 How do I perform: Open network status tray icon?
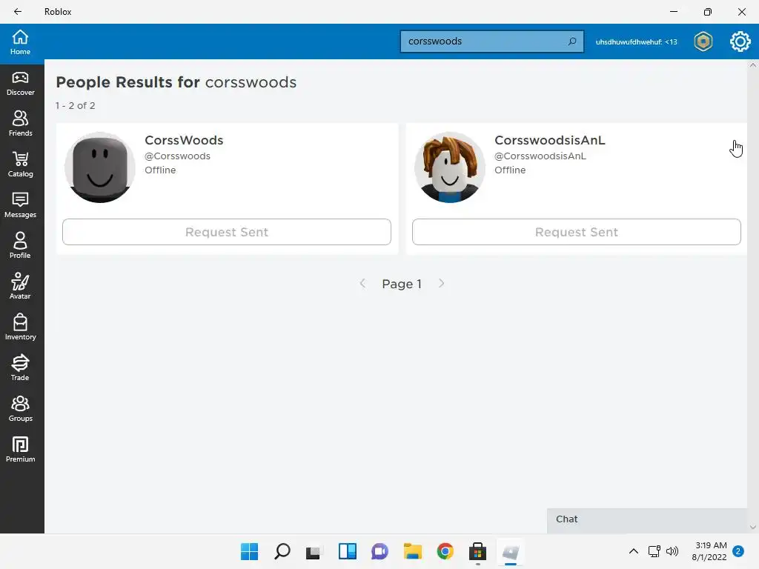(x=654, y=551)
